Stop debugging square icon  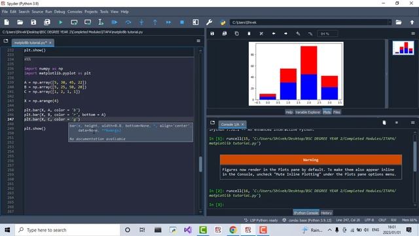pos(182,22)
